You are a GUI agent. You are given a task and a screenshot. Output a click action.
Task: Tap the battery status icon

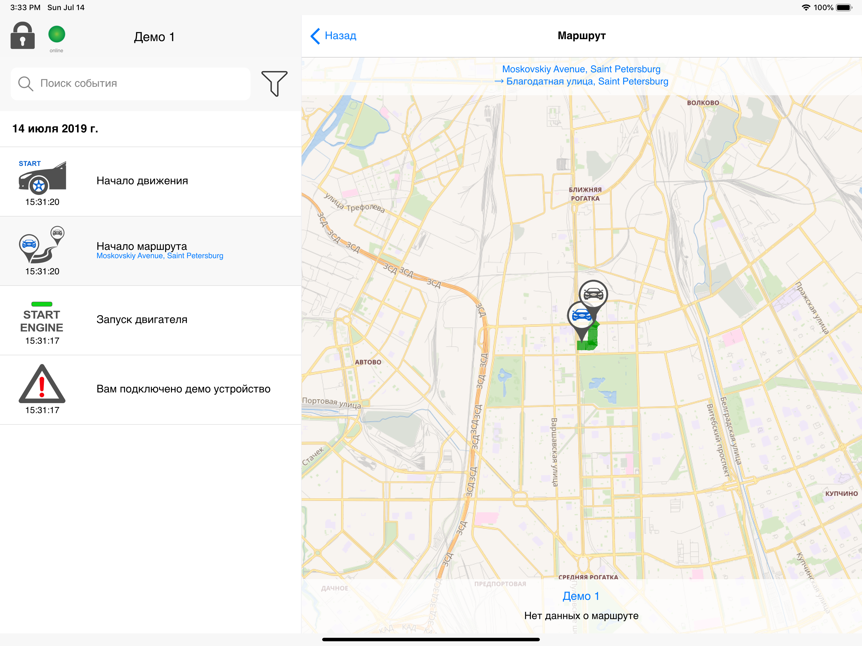[x=844, y=7]
